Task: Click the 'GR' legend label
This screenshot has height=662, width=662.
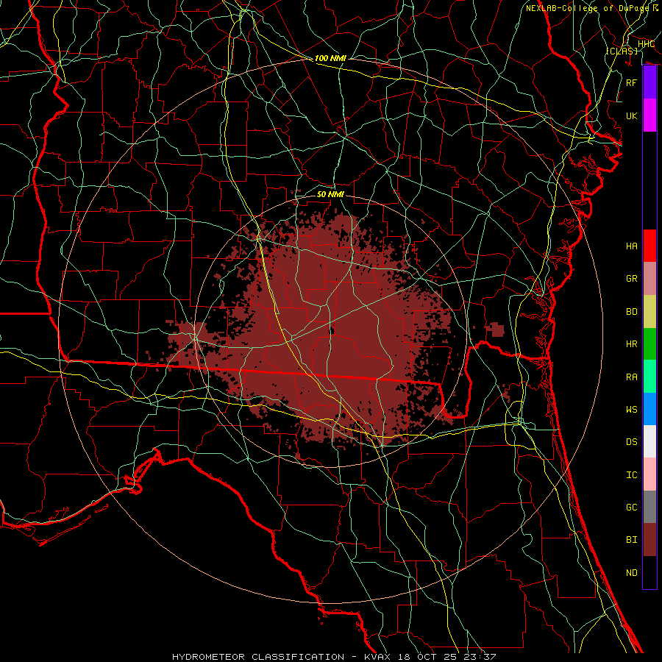Action: (631, 279)
